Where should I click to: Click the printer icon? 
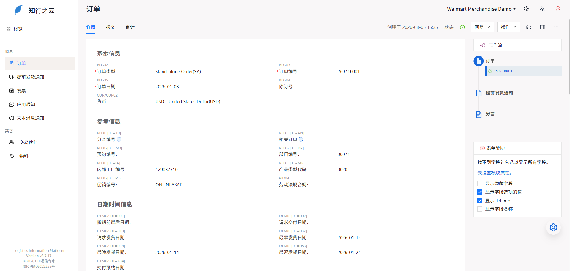[529, 27]
